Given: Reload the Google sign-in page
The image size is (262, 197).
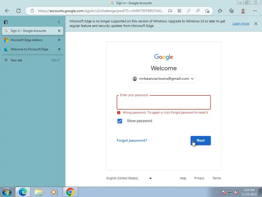Looking at the screenshot, I should pos(18,11).
